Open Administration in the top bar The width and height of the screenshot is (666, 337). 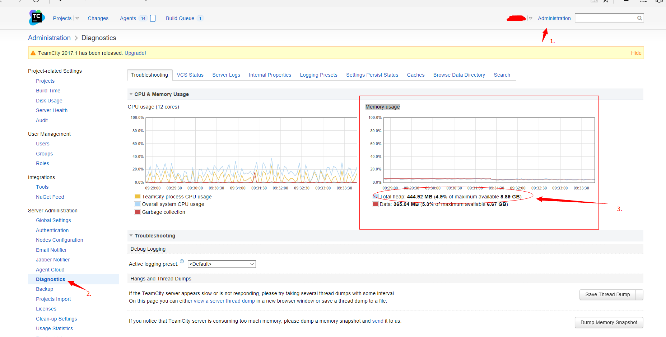click(x=554, y=18)
